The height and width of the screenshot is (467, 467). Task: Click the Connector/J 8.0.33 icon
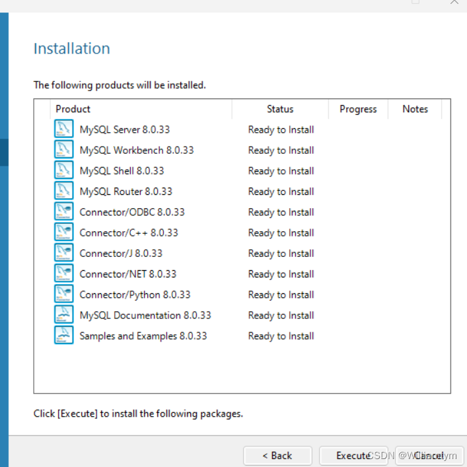click(x=63, y=252)
